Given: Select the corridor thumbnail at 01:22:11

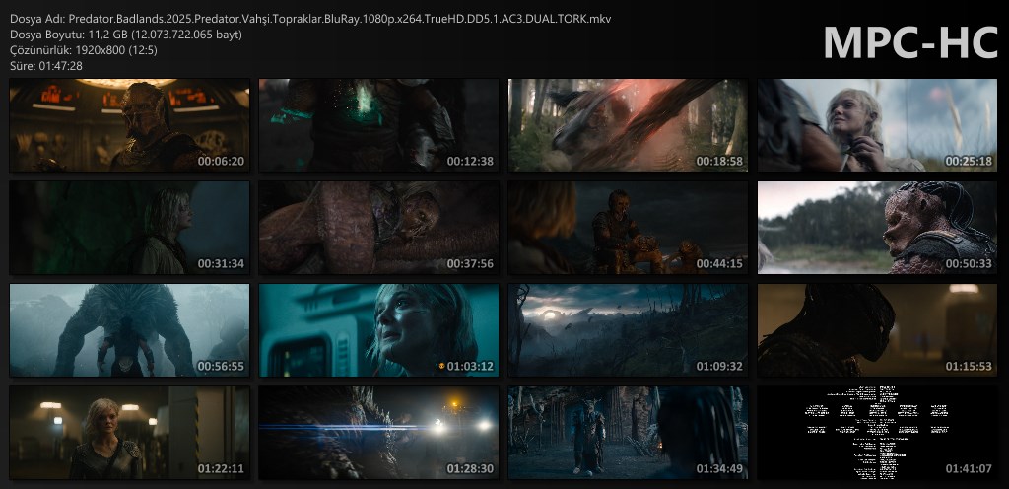Looking at the screenshot, I should (129, 433).
